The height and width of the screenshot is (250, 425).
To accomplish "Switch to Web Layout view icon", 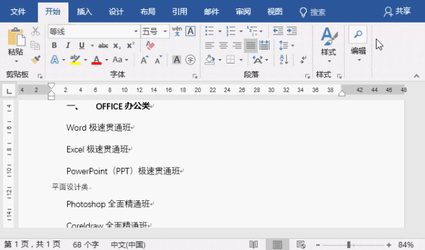I will click(x=301, y=245).
